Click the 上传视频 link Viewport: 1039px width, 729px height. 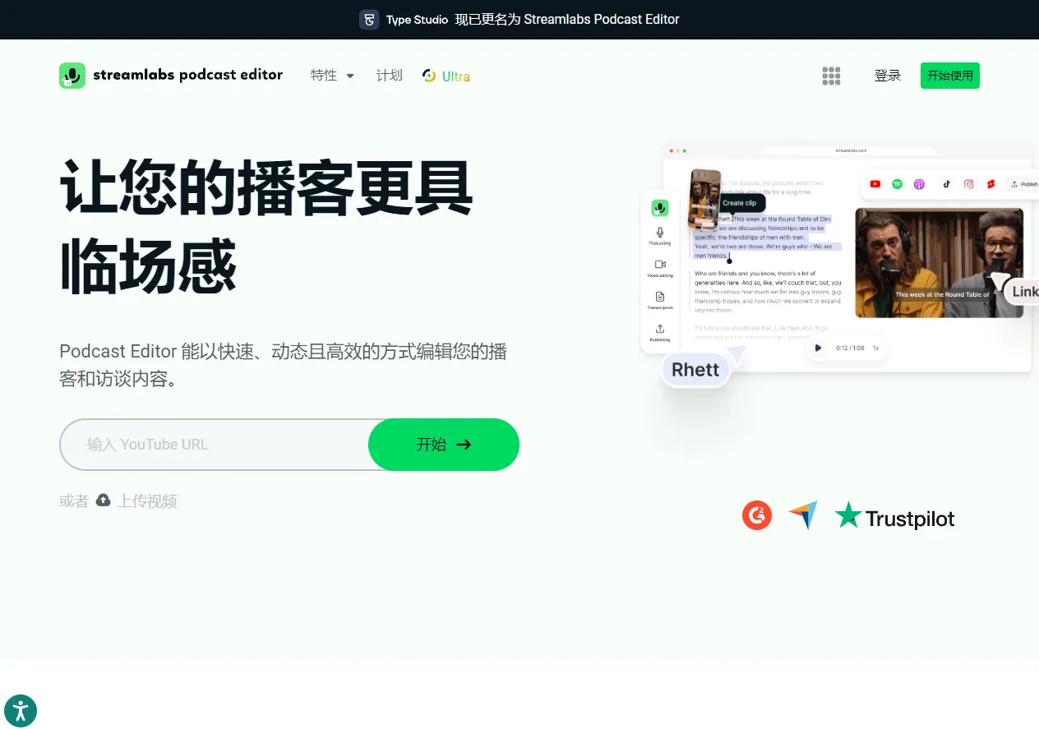(147, 501)
